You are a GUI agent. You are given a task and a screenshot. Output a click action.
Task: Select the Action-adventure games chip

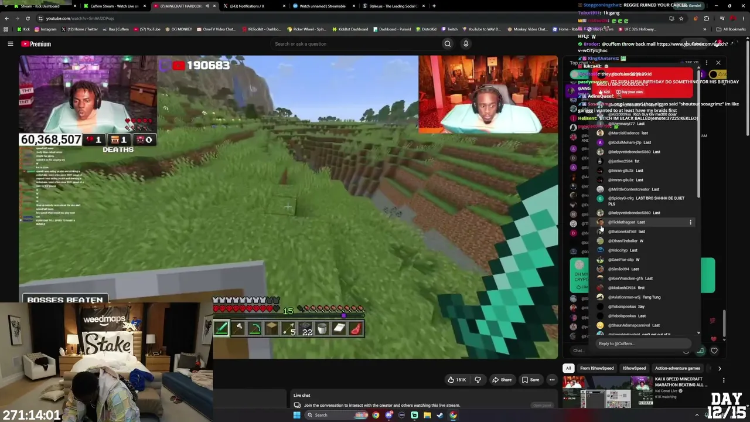pyautogui.click(x=677, y=368)
